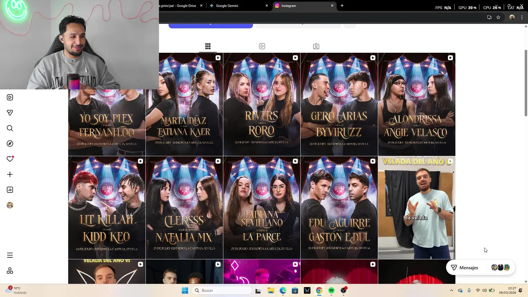Viewport: 528px width, 297px height.
Task: Open Direct messages paper-plane icon in sidebar
Action: point(10,113)
